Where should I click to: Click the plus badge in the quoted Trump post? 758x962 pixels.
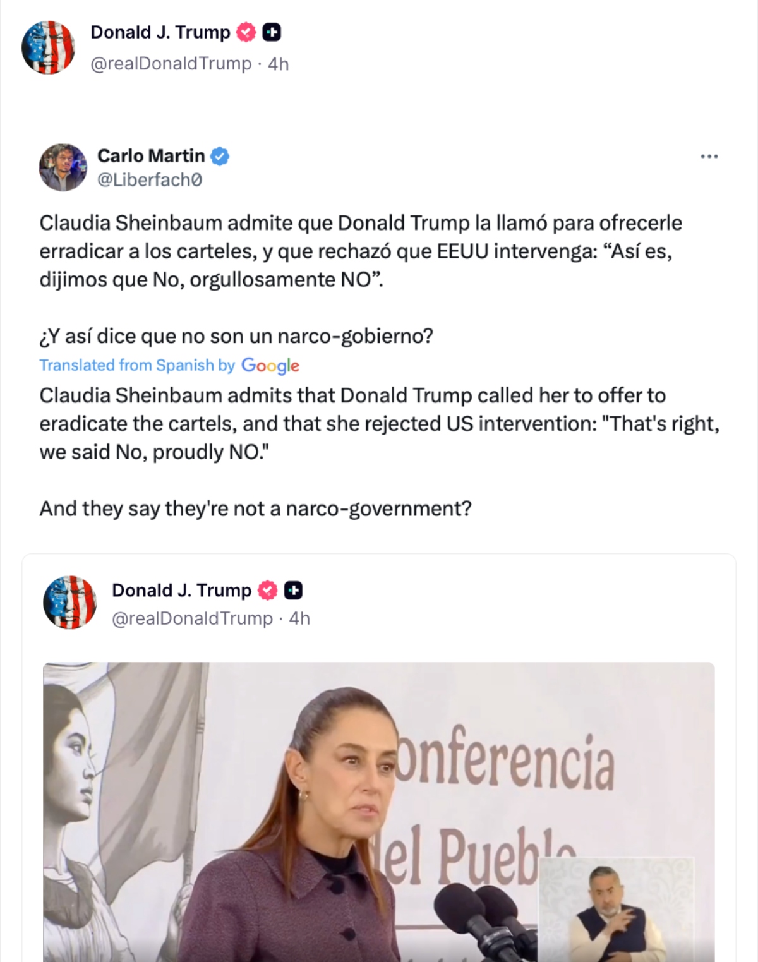pyautogui.click(x=293, y=591)
